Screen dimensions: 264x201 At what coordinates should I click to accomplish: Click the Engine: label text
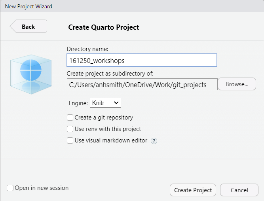[78, 103]
